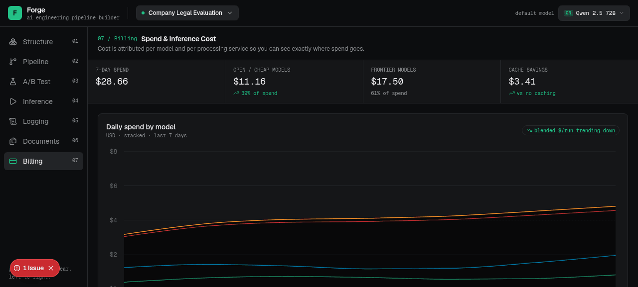This screenshot has height=287, width=638.
Task: Click the $4 axis label
Action: tap(114, 220)
